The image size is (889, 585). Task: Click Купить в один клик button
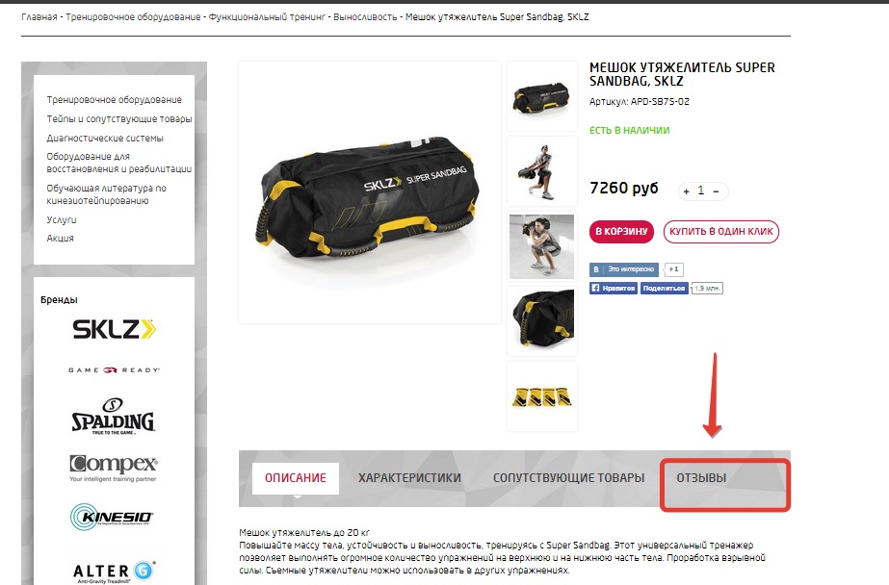click(721, 232)
